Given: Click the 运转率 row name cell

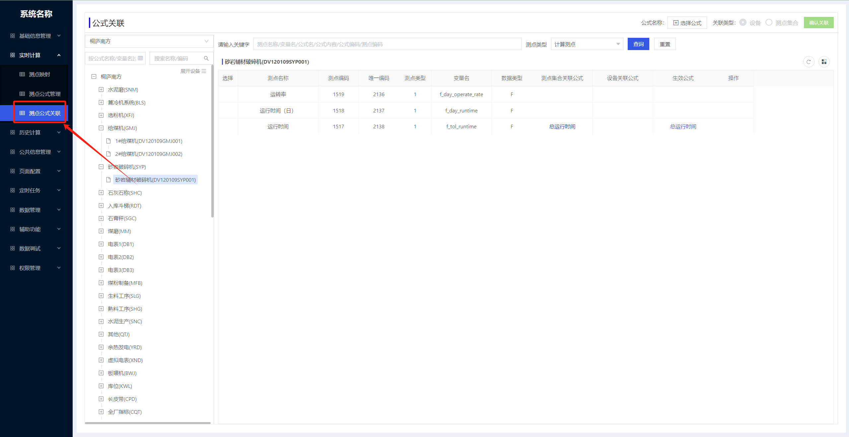Looking at the screenshot, I should (278, 94).
